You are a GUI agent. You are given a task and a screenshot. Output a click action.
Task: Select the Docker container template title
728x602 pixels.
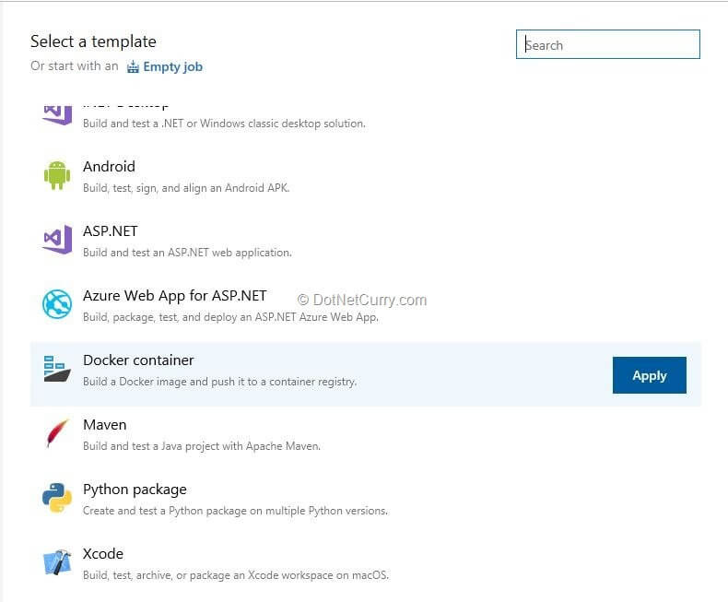click(138, 360)
